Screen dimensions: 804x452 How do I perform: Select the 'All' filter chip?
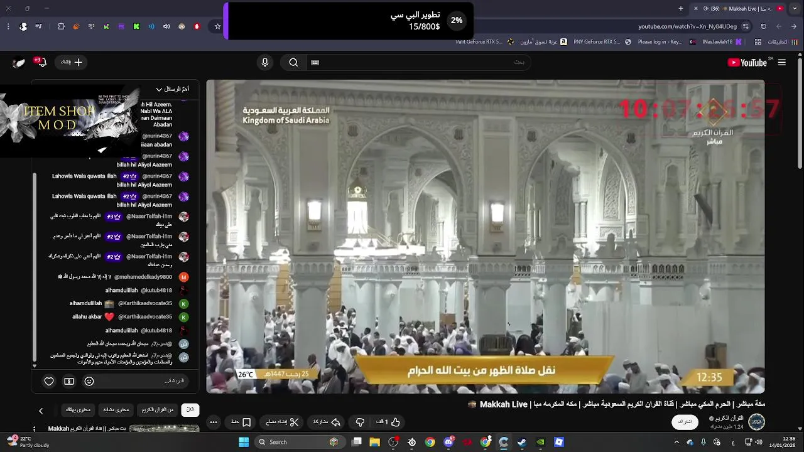point(190,410)
